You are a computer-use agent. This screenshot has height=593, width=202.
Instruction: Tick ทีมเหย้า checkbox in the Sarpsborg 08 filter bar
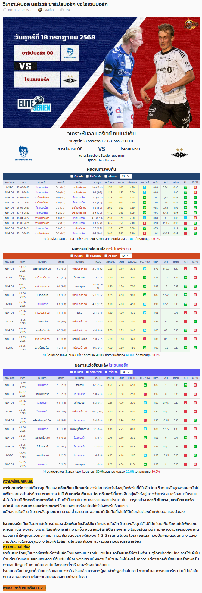click(x=72, y=256)
